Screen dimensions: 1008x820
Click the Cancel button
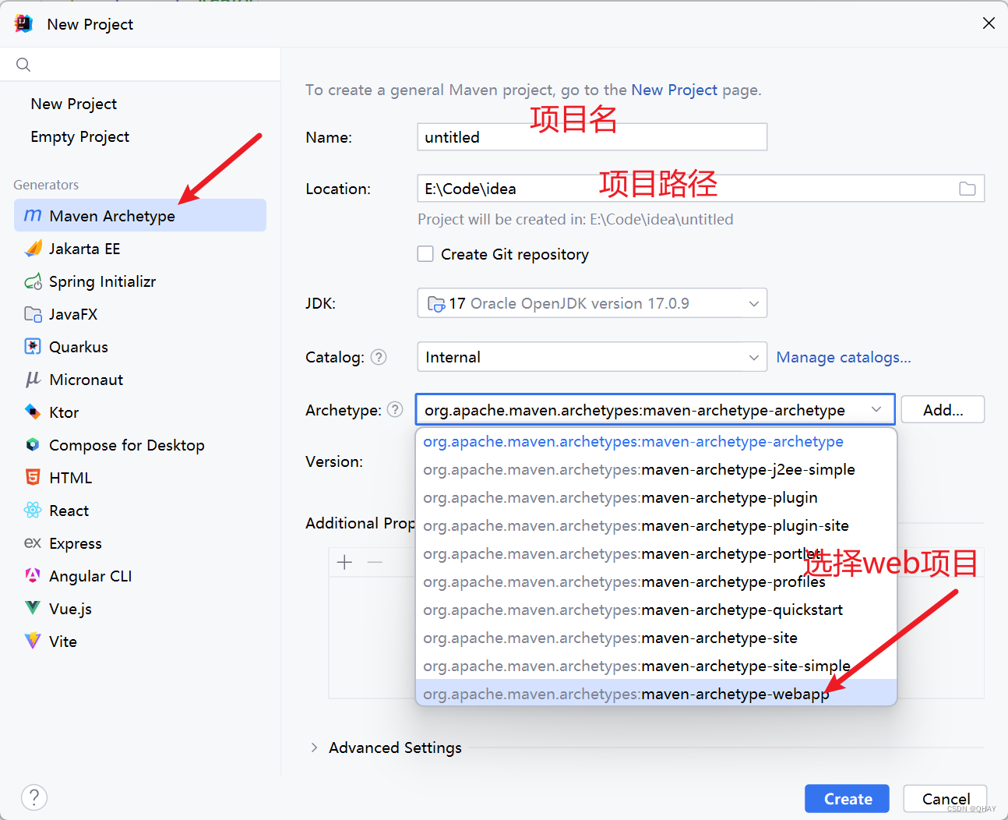point(946,799)
